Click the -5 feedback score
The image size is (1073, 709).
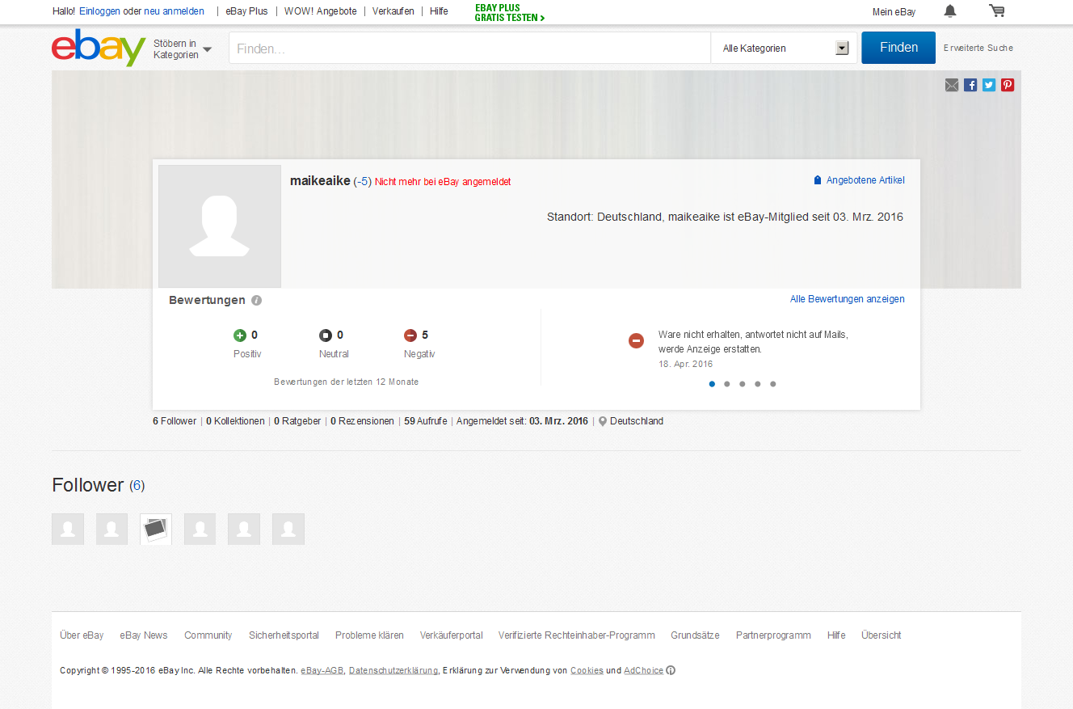click(x=362, y=182)
